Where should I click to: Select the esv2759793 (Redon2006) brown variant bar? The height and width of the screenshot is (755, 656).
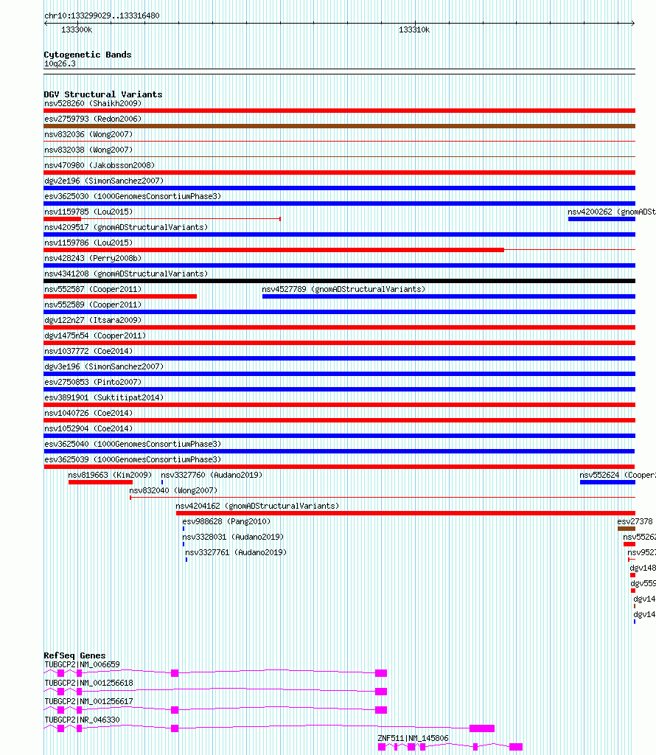pos(339,126)
